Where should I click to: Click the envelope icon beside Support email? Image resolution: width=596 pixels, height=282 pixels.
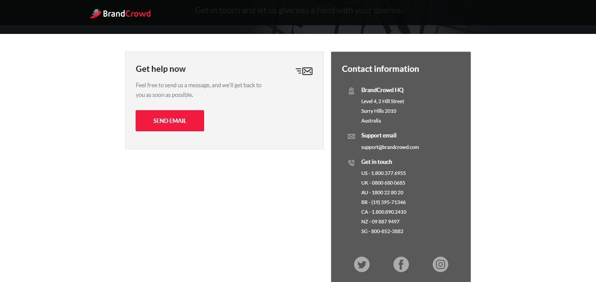point(351,137)
